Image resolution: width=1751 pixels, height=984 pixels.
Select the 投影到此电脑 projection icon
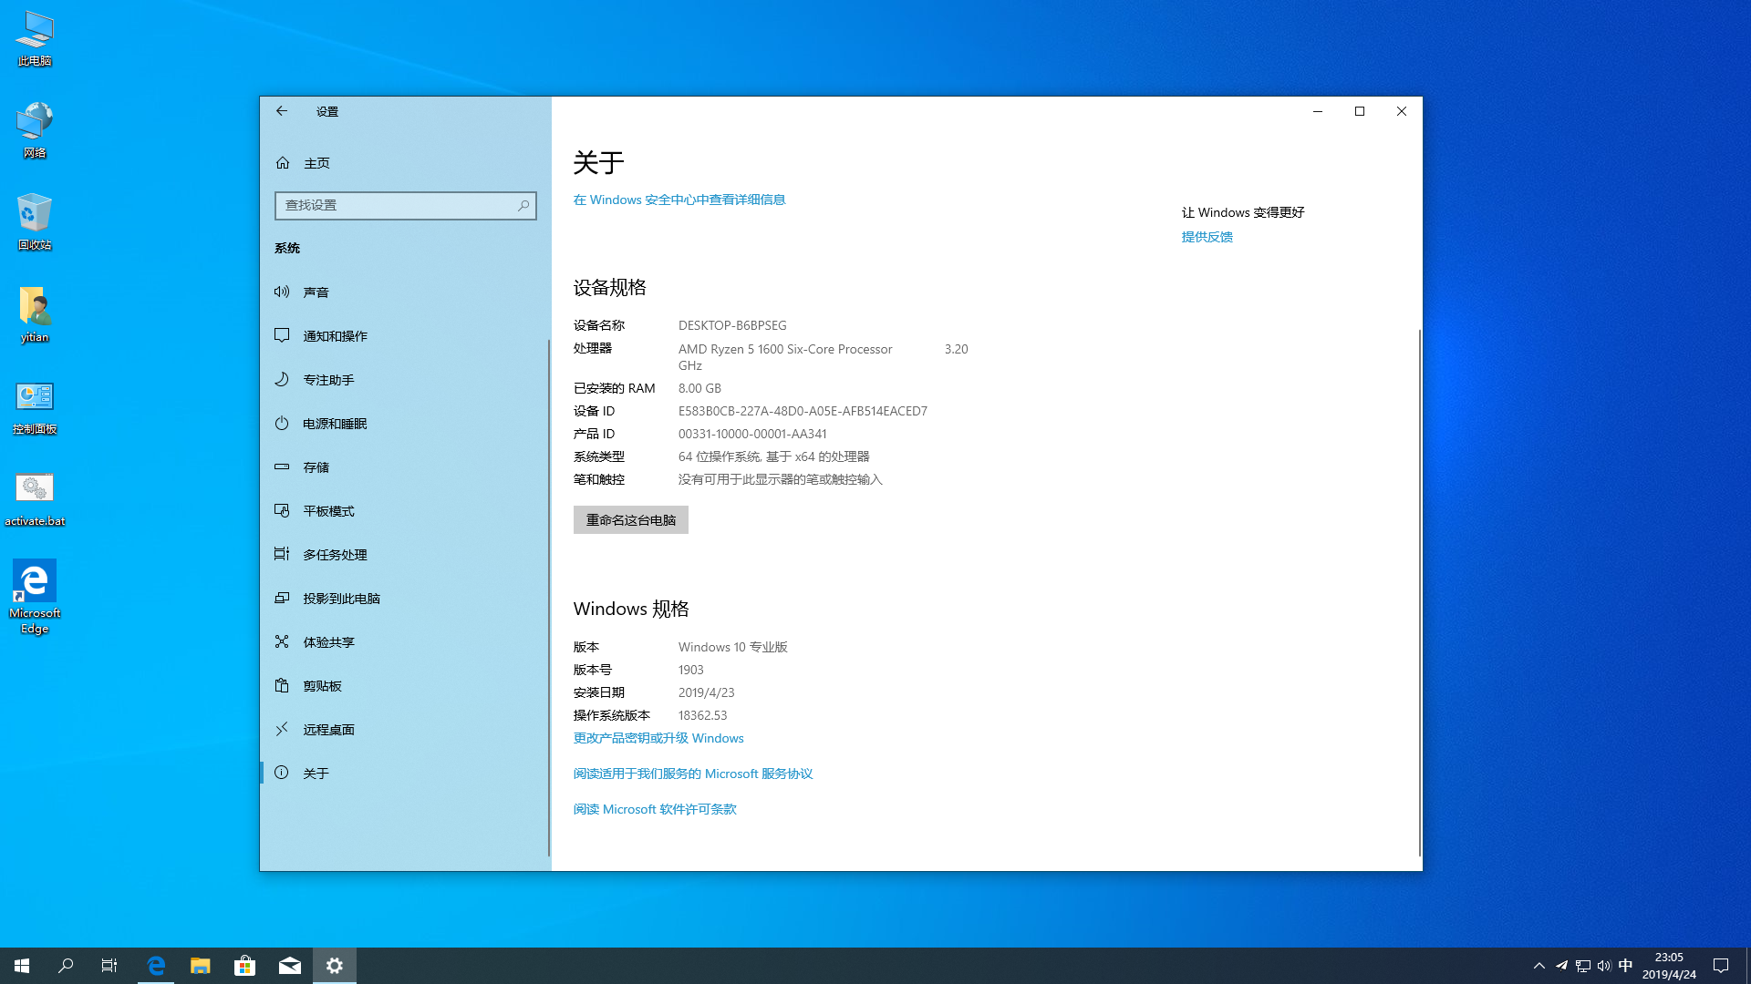click(x=282, y=598)
